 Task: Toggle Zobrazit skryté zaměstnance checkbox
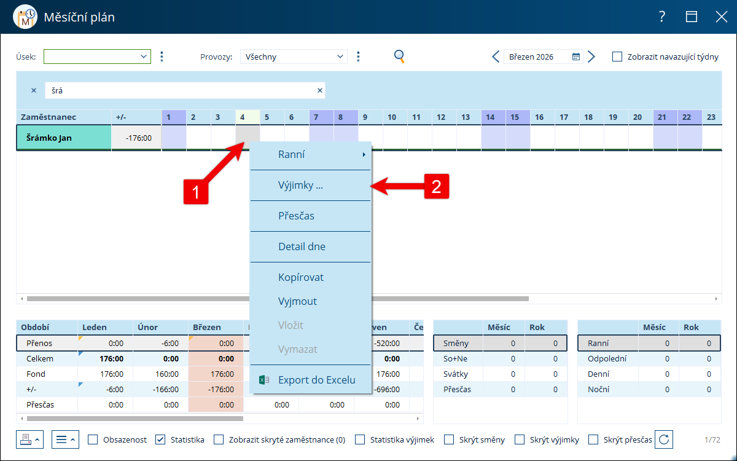[x=218, y=439]
